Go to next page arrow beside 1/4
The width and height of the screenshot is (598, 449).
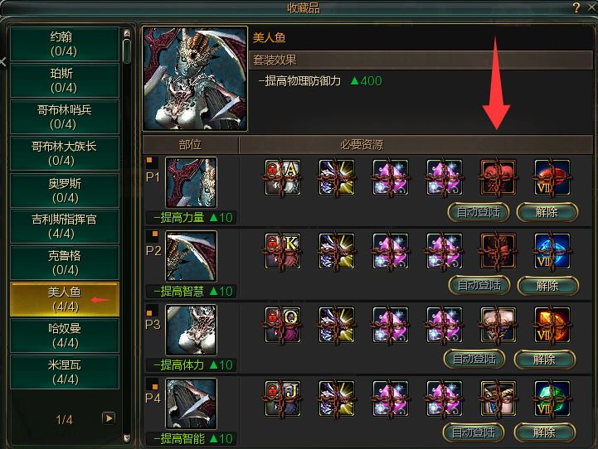coord(109,418)
